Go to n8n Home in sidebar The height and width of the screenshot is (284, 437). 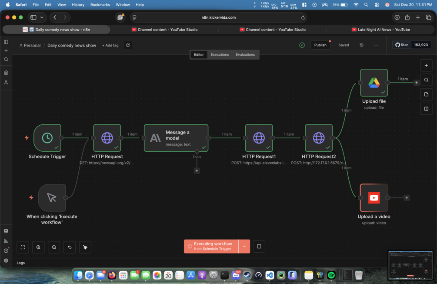click(x=6, y=73)
